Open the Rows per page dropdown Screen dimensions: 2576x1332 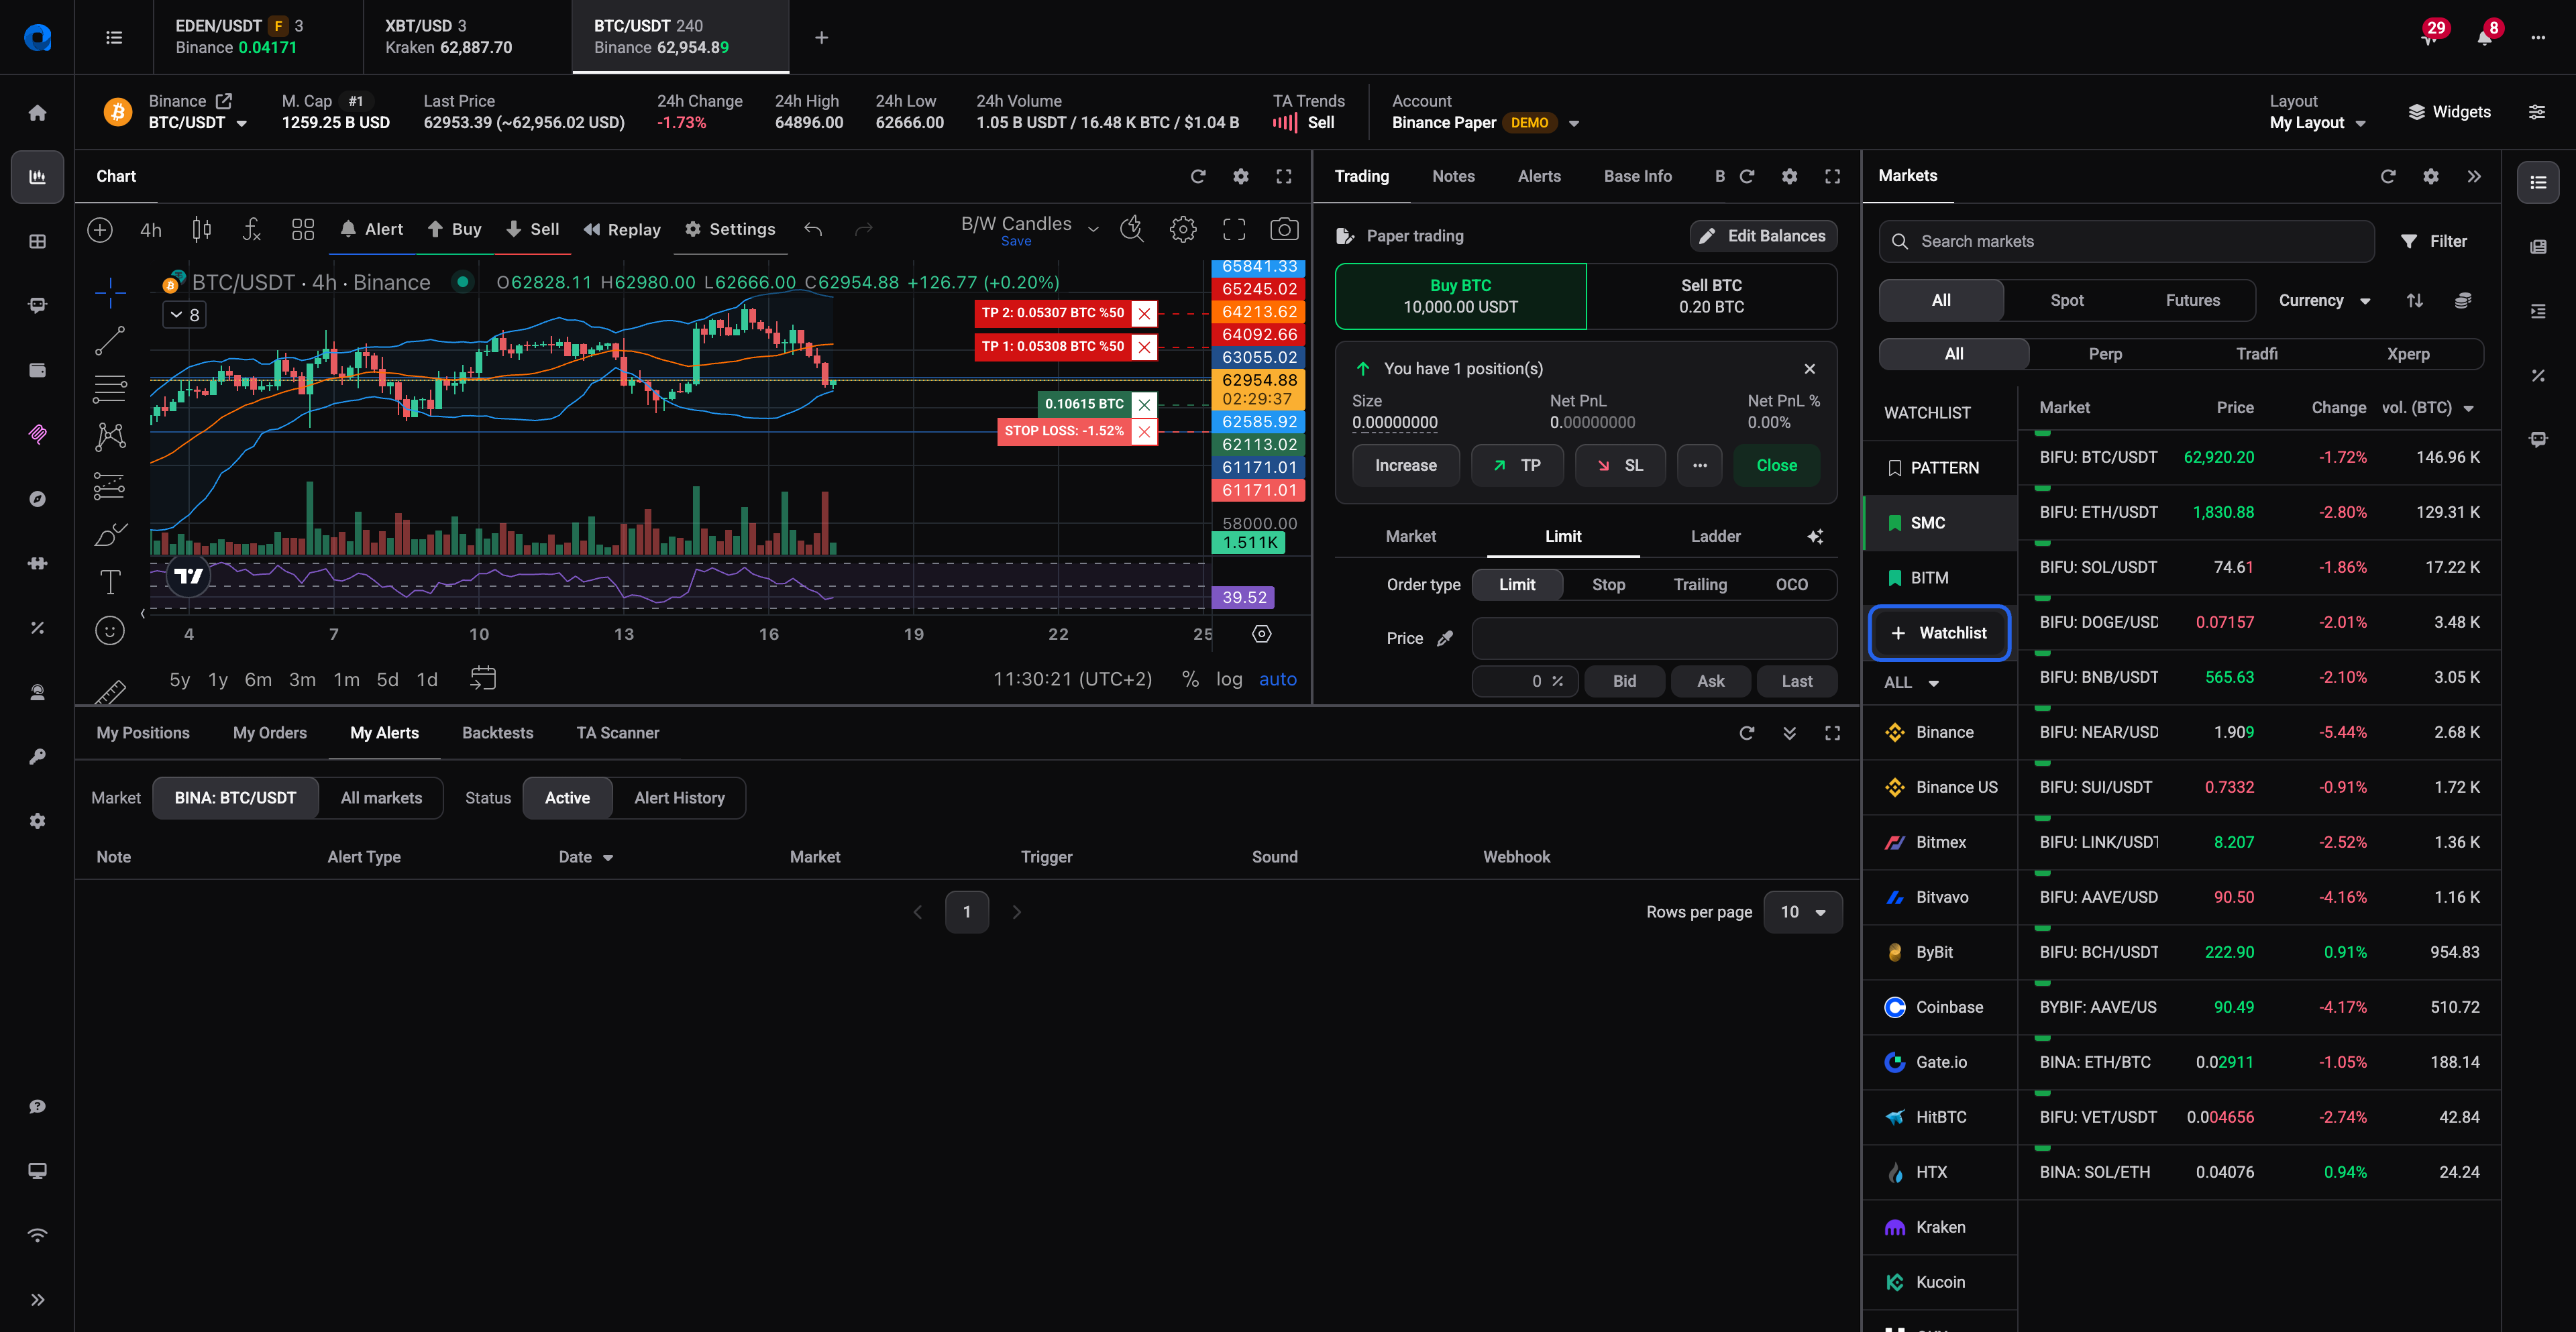click(x=1803, y=912)
